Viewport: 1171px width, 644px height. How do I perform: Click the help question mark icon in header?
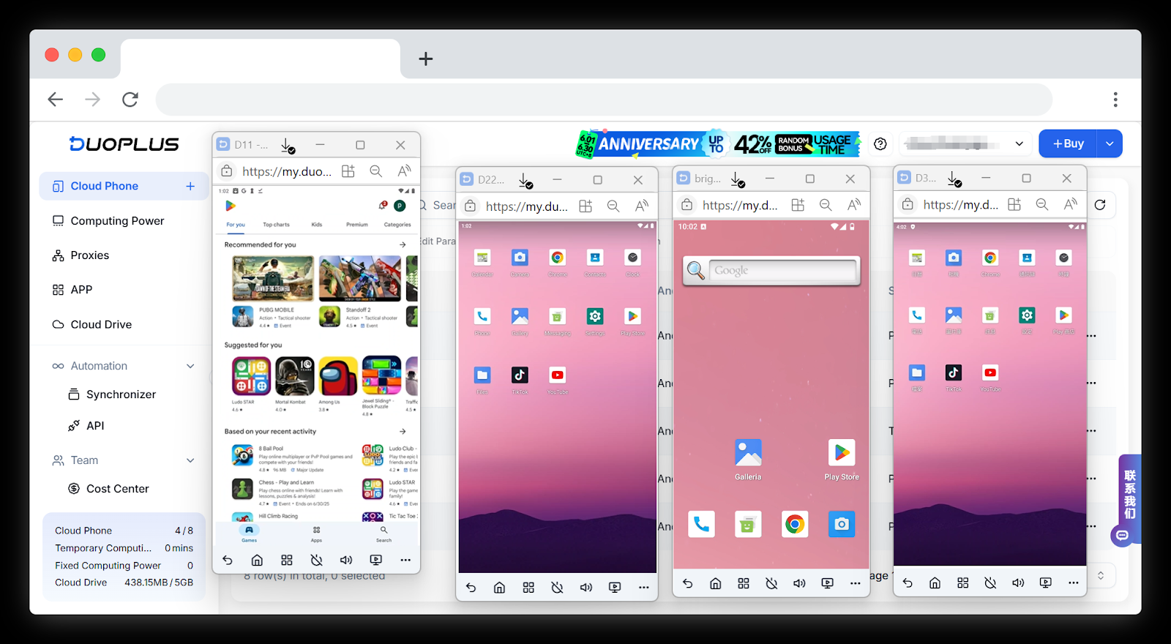tap(880, 144)
